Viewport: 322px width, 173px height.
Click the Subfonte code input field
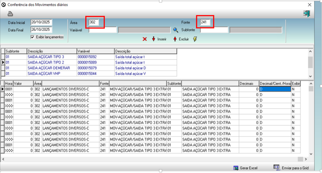pyautogui.click(x=214, y=30)
